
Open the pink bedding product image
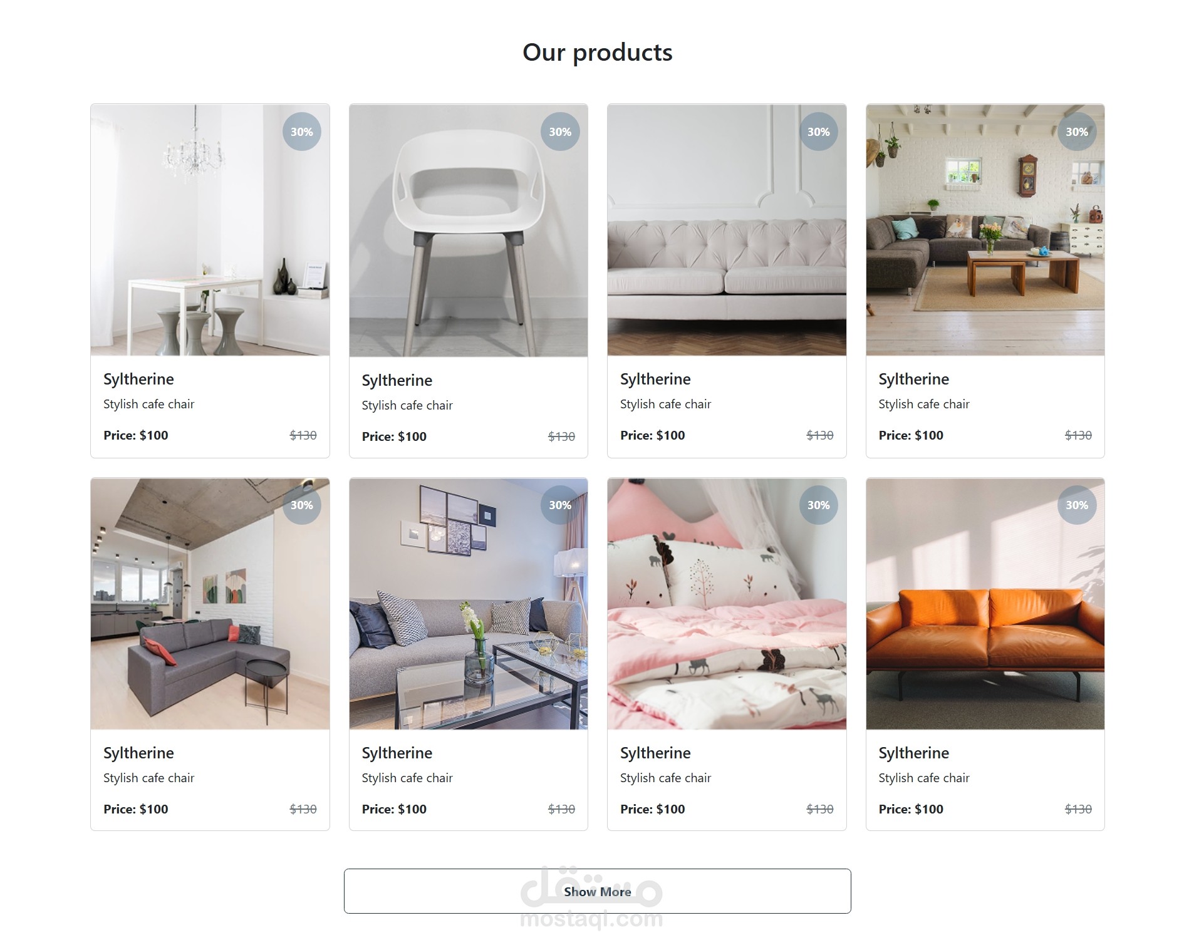[x=727, y=604]
